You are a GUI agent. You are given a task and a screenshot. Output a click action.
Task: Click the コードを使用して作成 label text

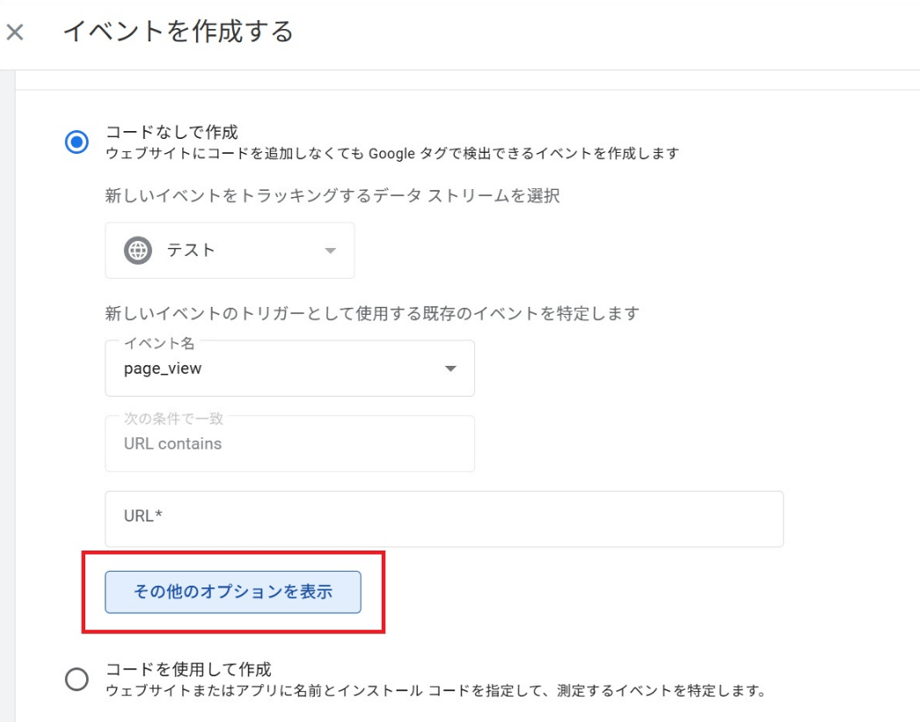click(x=188, y=669)
